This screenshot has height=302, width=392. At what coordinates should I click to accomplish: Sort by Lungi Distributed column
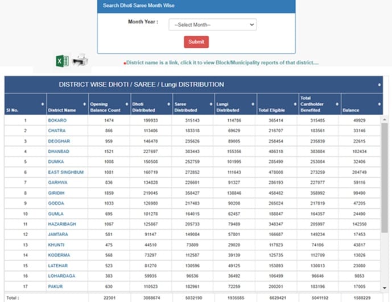click(x=253, y=104)
